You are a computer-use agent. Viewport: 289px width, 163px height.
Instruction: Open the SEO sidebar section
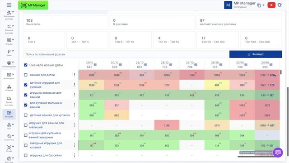9,126
